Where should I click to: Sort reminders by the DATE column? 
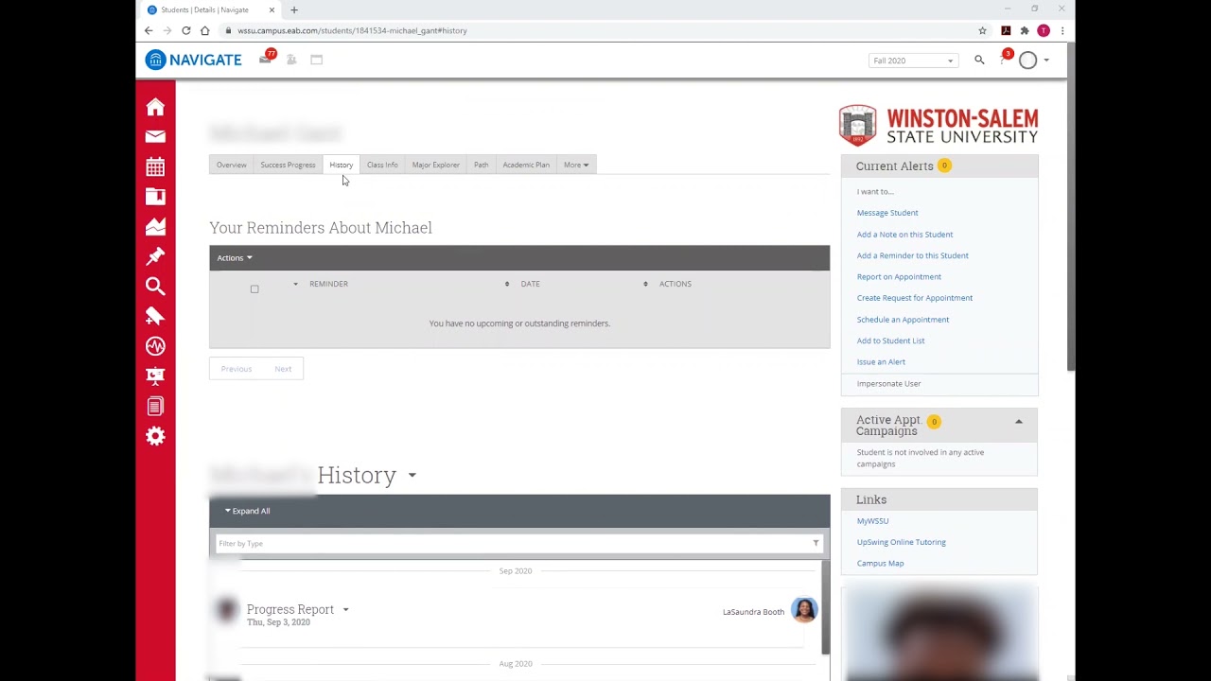coord(530,284)
